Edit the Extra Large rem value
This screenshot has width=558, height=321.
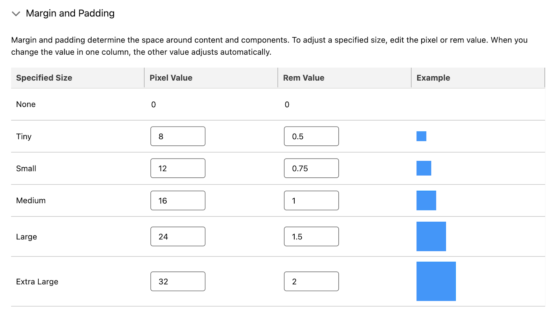311,281
